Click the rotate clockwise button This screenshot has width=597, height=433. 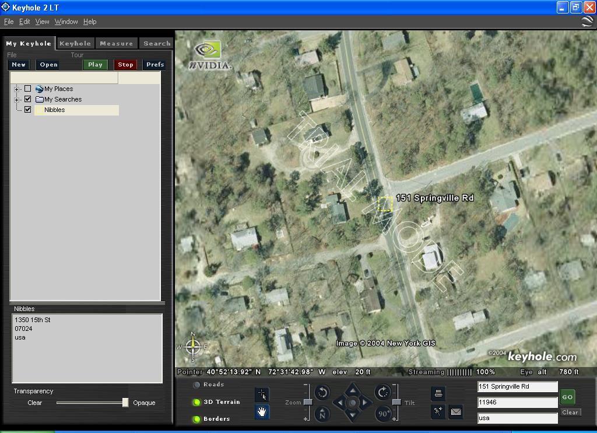tap(382, 392)
